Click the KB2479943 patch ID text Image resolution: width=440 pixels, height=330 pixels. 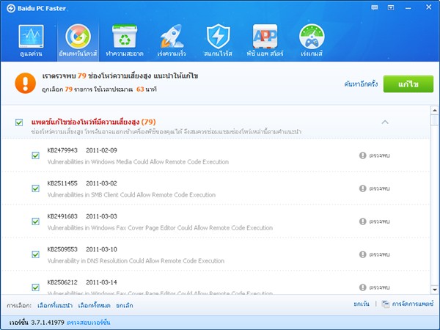click(62, 150)
